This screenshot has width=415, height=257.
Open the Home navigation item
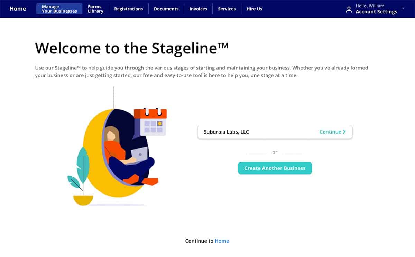[18, 9]
